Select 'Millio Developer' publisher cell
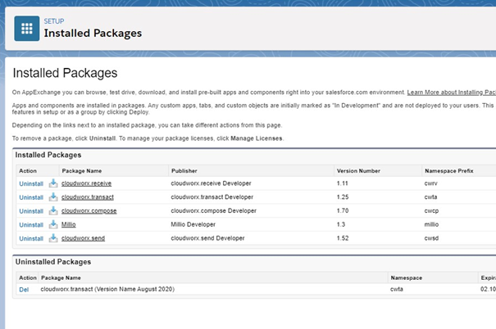 click(x=193, y=224)
